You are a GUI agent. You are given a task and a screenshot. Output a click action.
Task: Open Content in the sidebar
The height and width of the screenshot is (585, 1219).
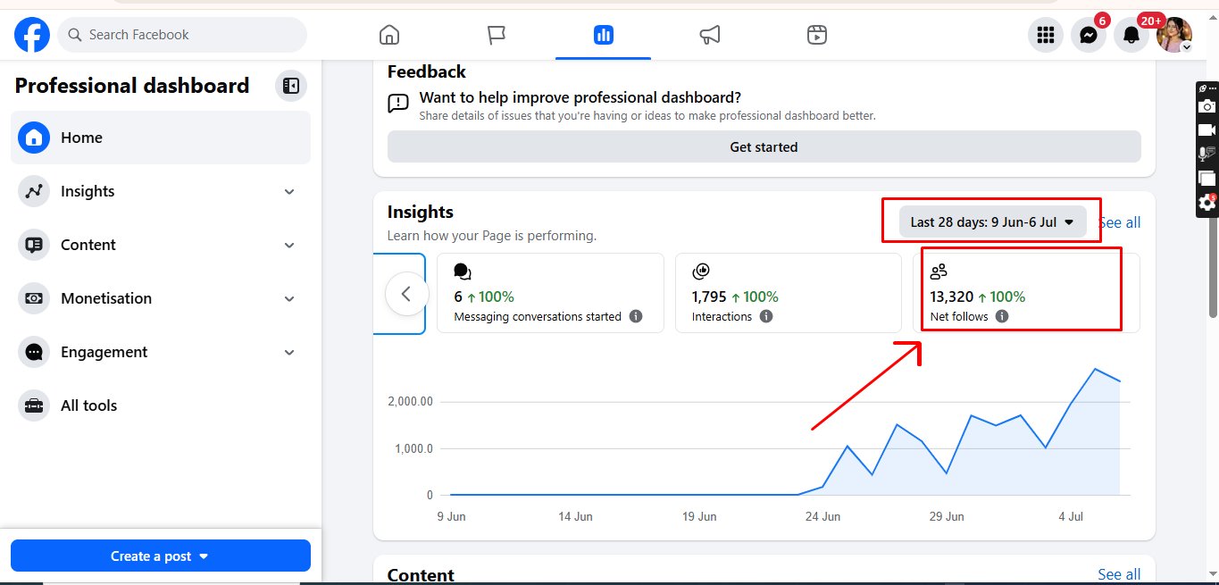point(161,245)
